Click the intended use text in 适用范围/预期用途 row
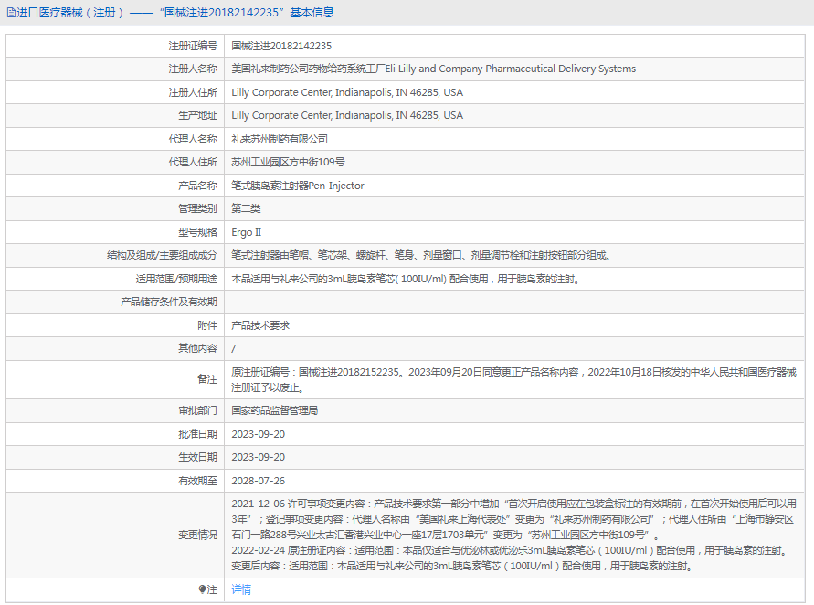814x605 pixels. [406, 279]
